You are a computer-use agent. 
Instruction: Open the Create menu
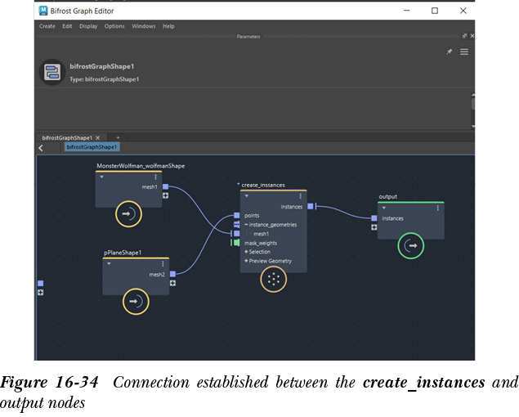click(47, 26)
